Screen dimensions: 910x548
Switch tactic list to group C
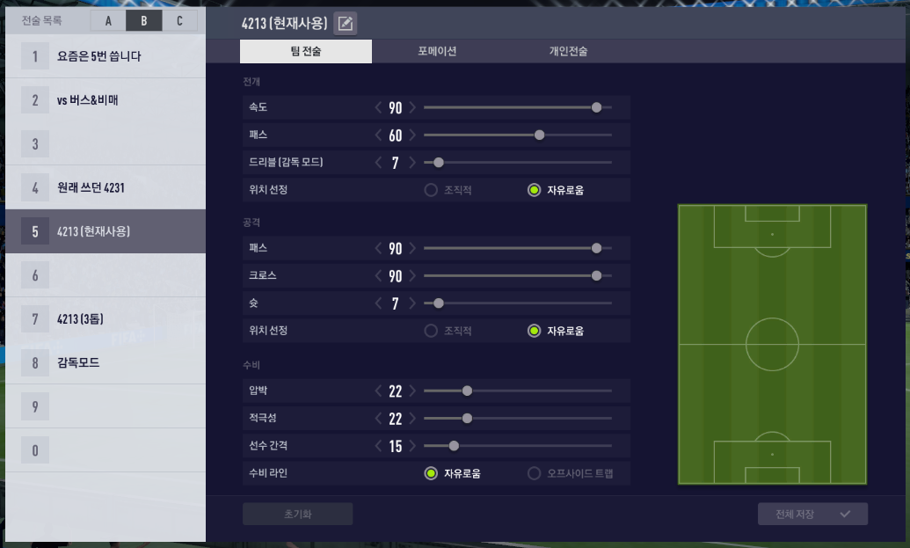click(x=180, y=21)
